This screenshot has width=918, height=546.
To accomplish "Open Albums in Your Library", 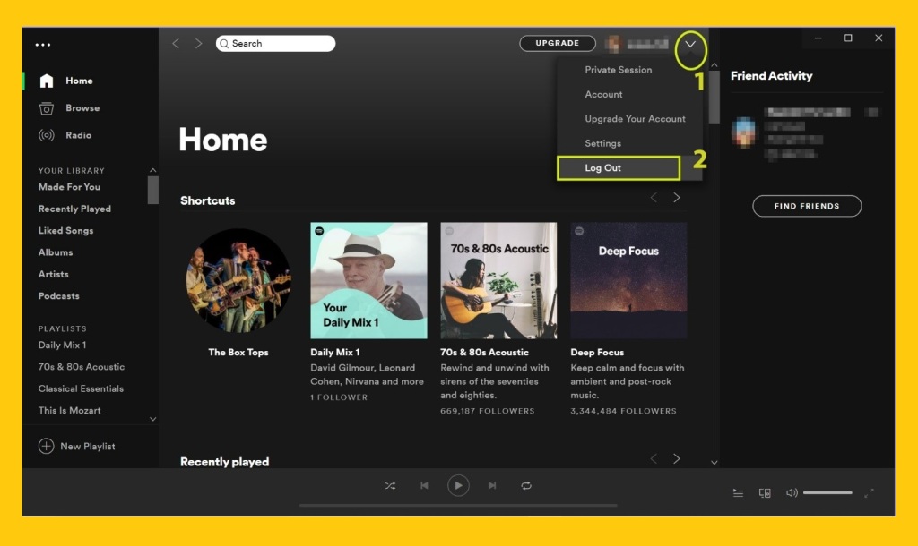I will coord(56,252).
